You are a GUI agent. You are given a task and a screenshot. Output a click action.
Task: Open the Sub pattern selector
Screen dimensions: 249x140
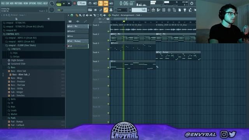click(x=139, y=10)
